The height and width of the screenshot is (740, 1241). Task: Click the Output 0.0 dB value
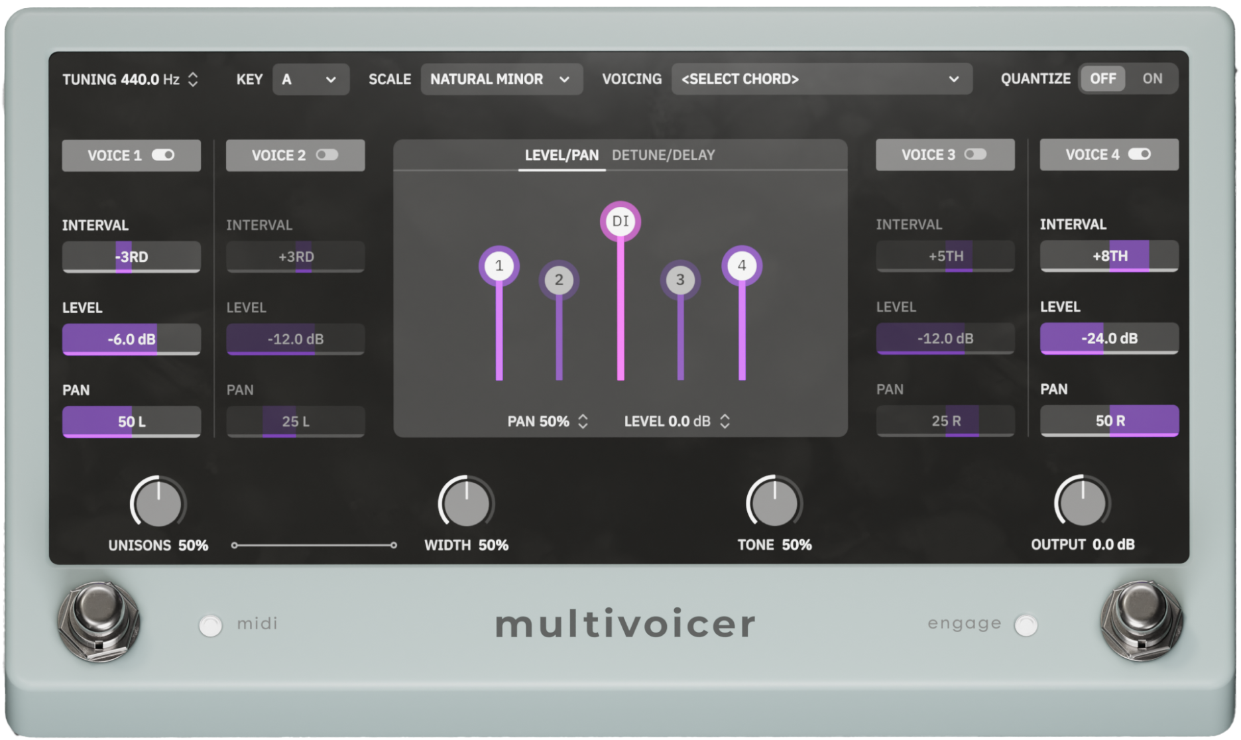tap(1114, 544)
